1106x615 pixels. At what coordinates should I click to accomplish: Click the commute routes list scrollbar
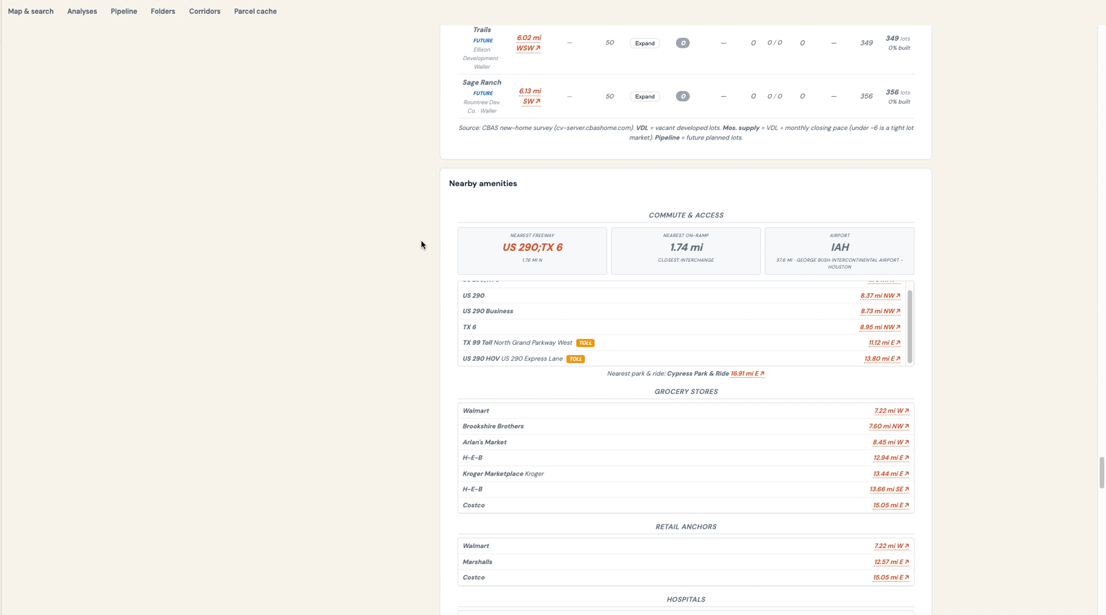[910, 326]
